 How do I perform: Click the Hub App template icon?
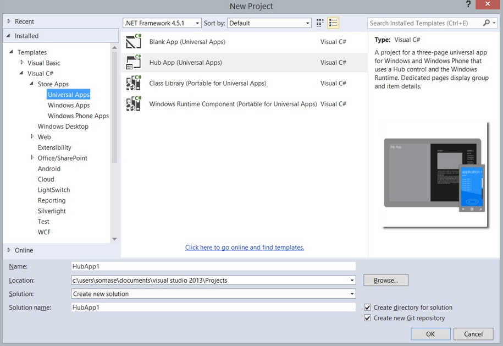[134, 63]
